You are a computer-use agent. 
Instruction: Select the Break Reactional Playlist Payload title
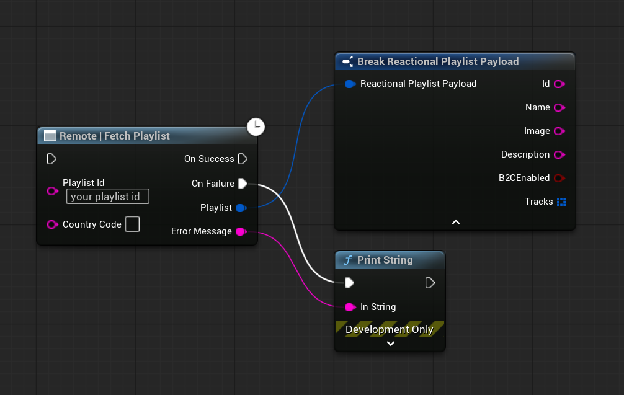tap(437, 61)
